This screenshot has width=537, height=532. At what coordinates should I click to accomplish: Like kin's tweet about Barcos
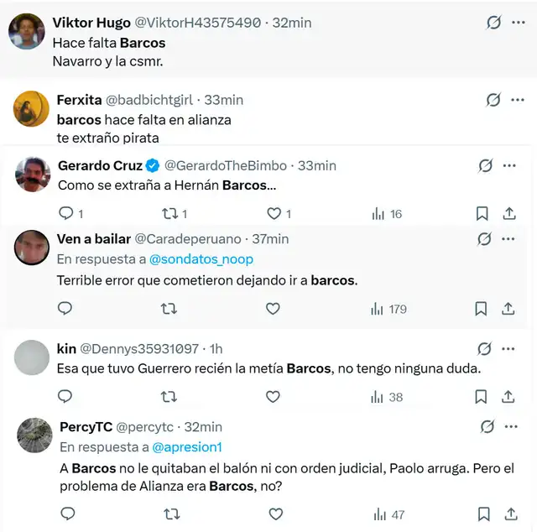click(273, 397)
